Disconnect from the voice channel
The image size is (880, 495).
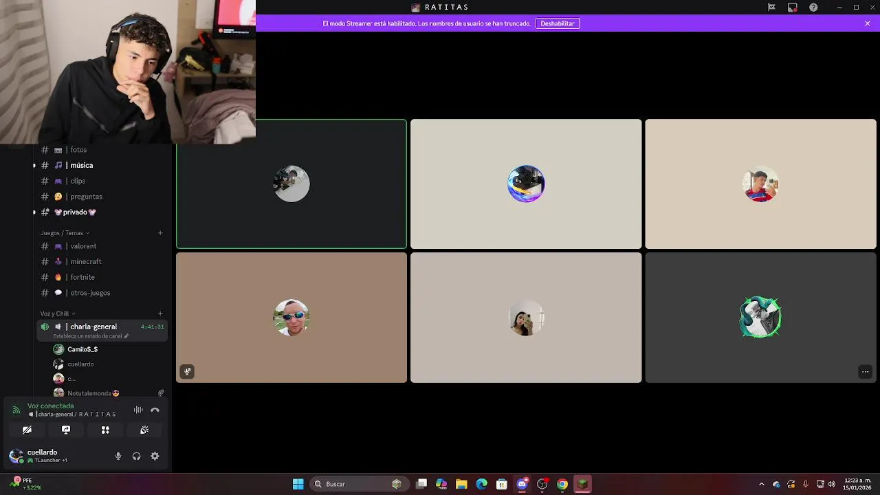tap(155, 410)
